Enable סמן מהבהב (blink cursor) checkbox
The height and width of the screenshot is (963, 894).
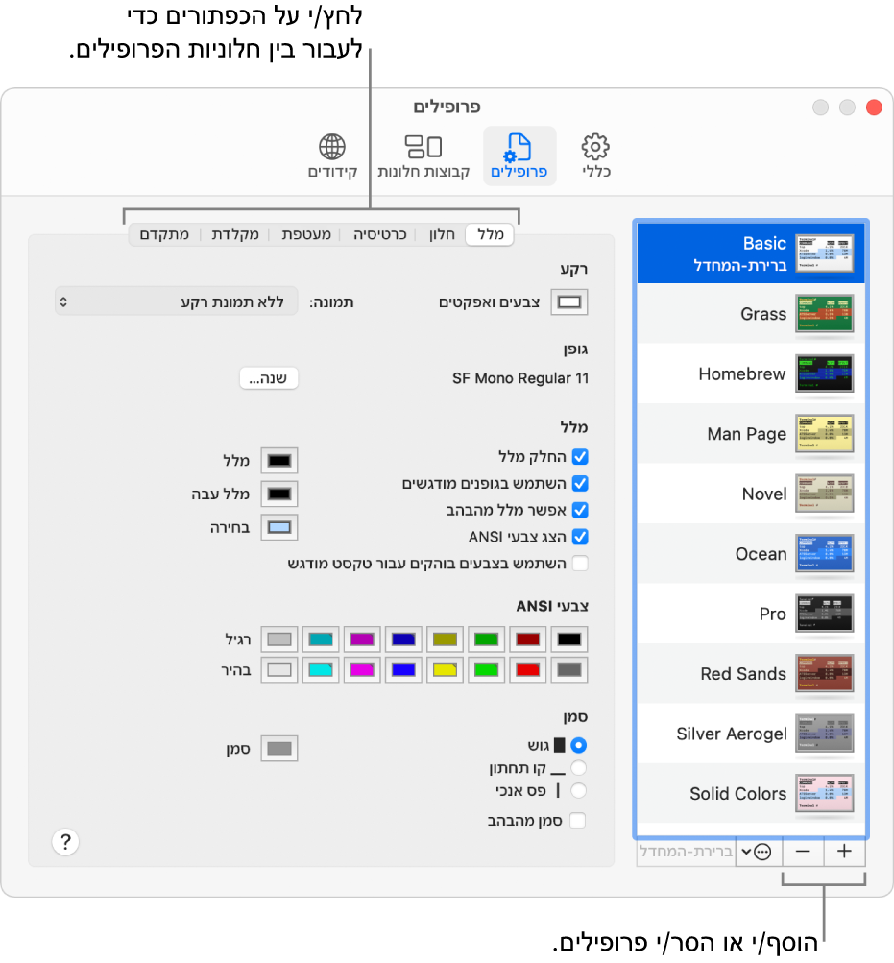(x=577, y=821)
